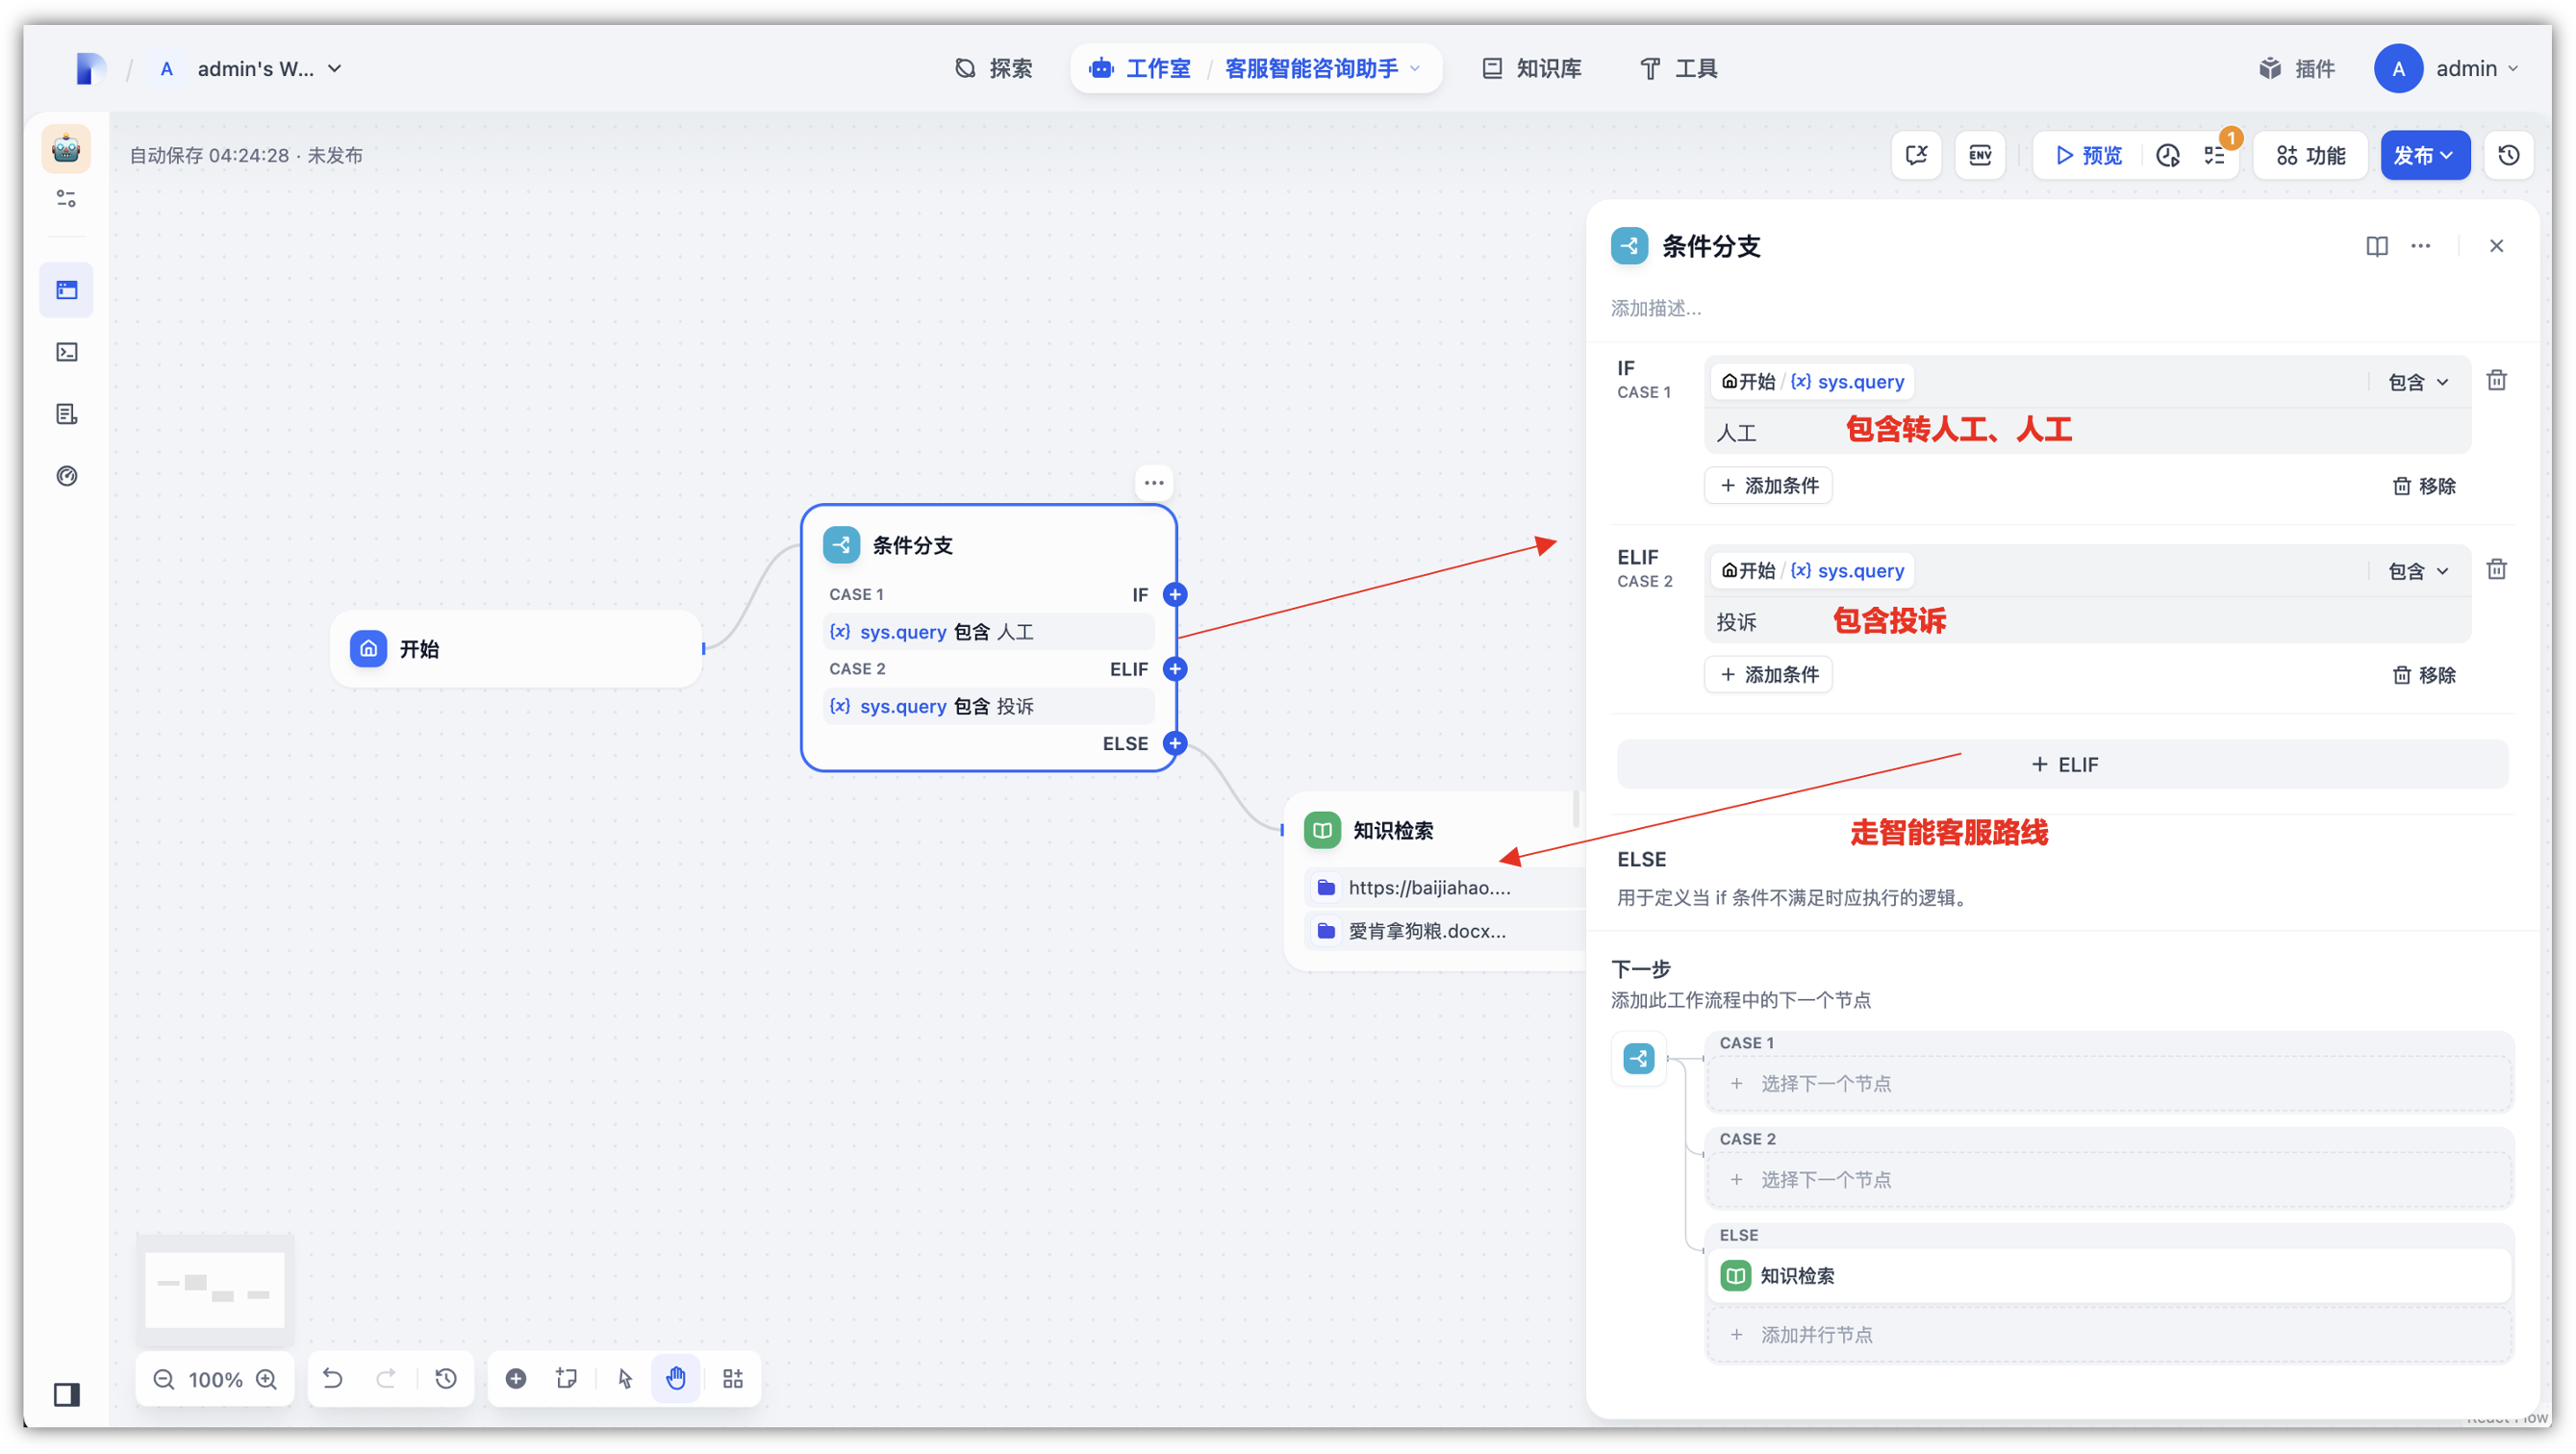Open the 功能 features panel
Viewport: 2576px width, 1454px height.
click(2310, 156)
